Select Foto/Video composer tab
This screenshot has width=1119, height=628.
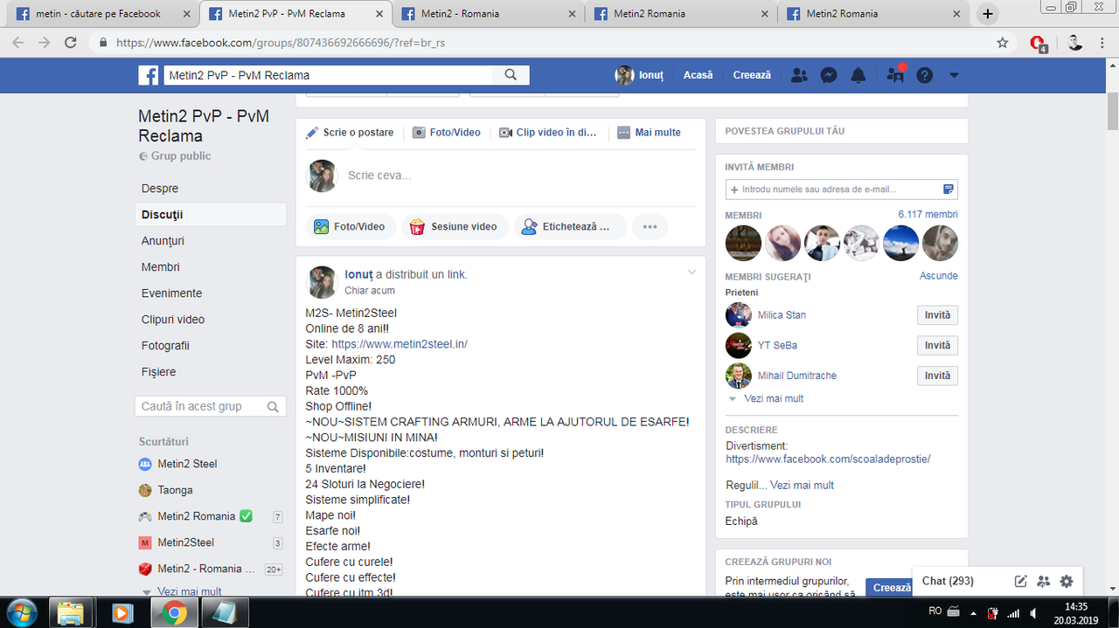[x=447, y=133]
